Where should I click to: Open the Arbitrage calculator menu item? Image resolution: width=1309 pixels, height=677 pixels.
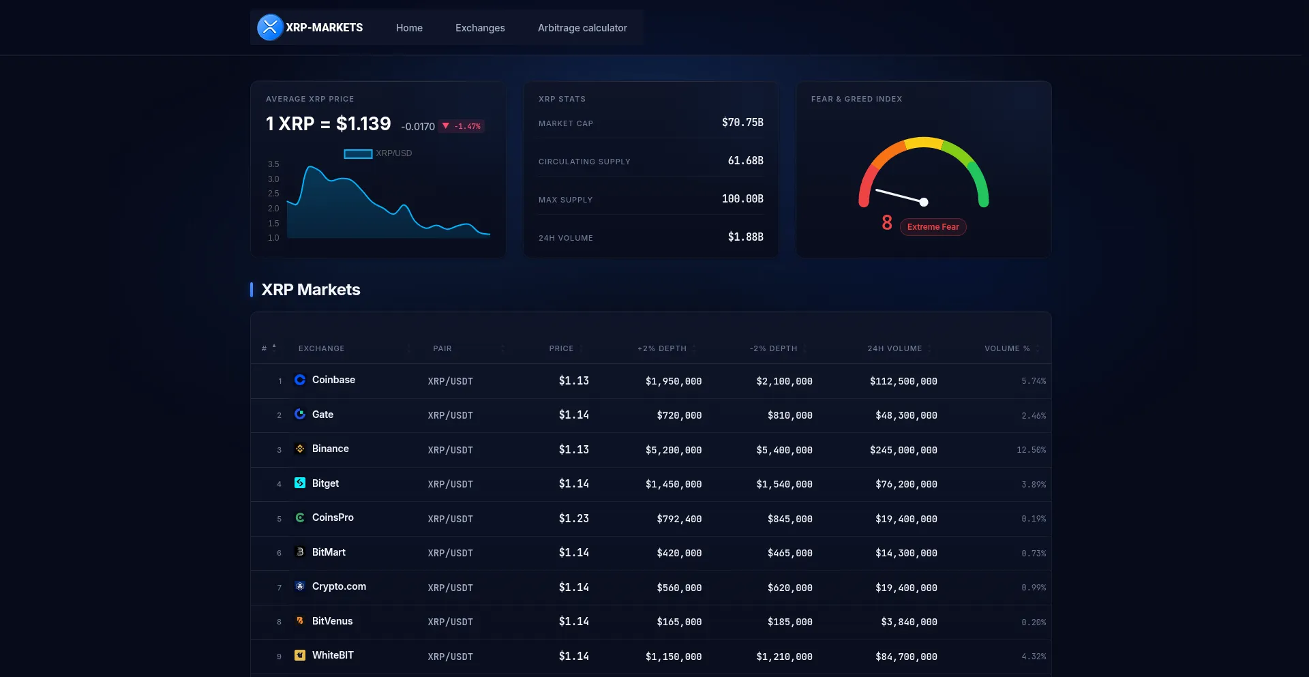582,28
